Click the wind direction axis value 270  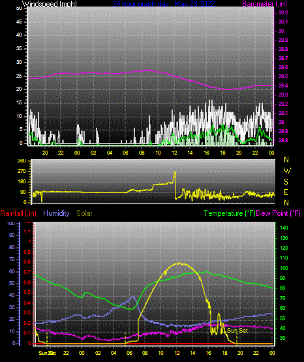point(22,172)
